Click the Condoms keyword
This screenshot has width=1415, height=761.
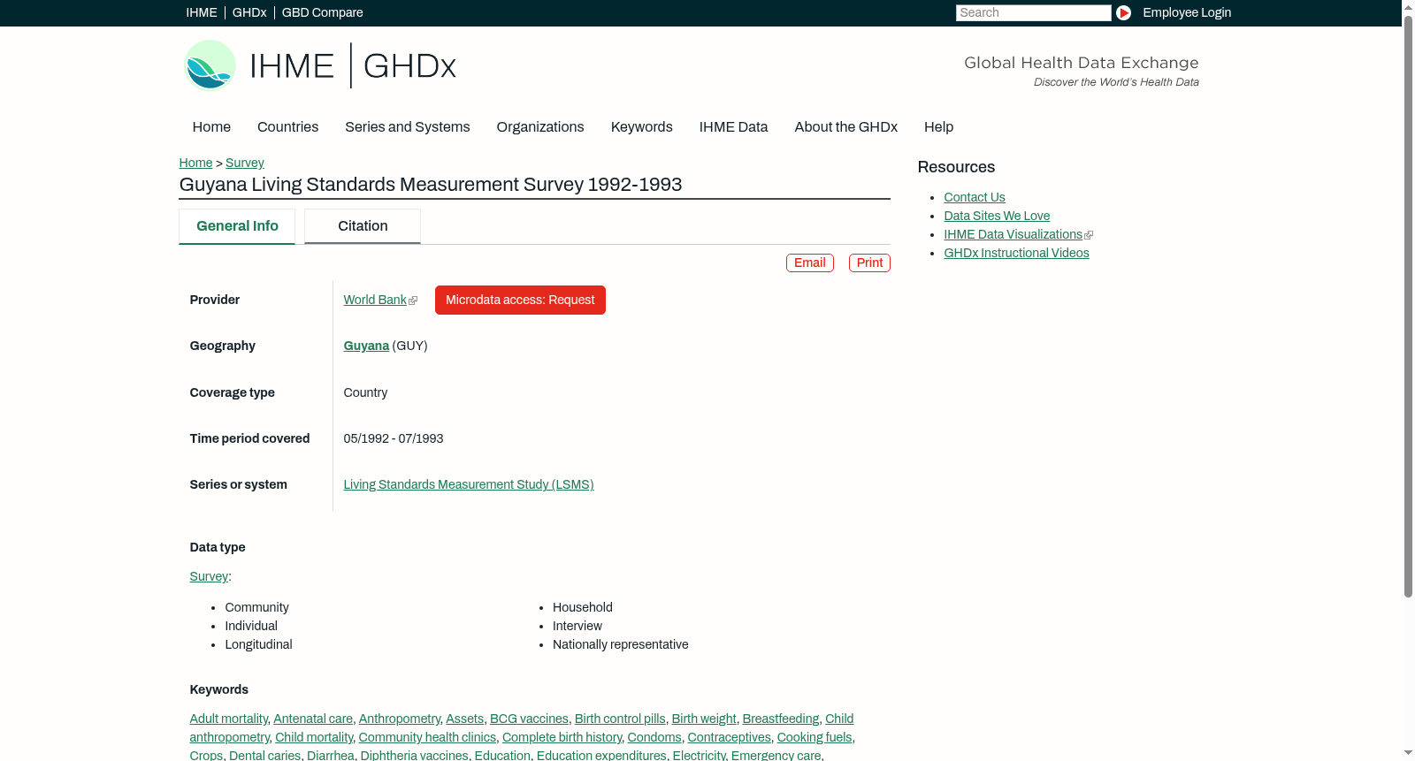pos(654,737)
